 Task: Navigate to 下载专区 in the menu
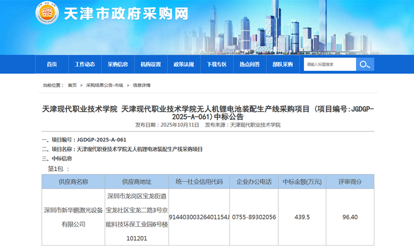(217, 64)
